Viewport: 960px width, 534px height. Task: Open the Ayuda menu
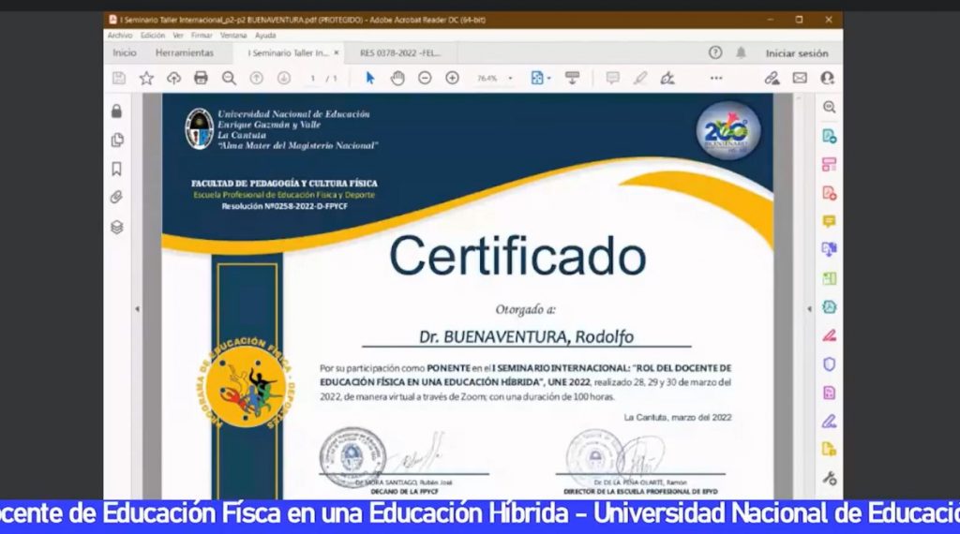click(x=265, y=36)
